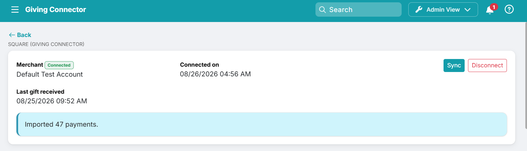
Task: Click the left arrow next to Back
Action: click(x=12, y=35)
